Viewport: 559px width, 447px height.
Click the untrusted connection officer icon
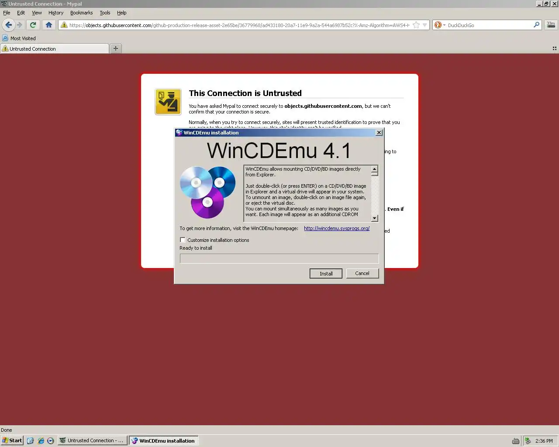pos(168,102)
